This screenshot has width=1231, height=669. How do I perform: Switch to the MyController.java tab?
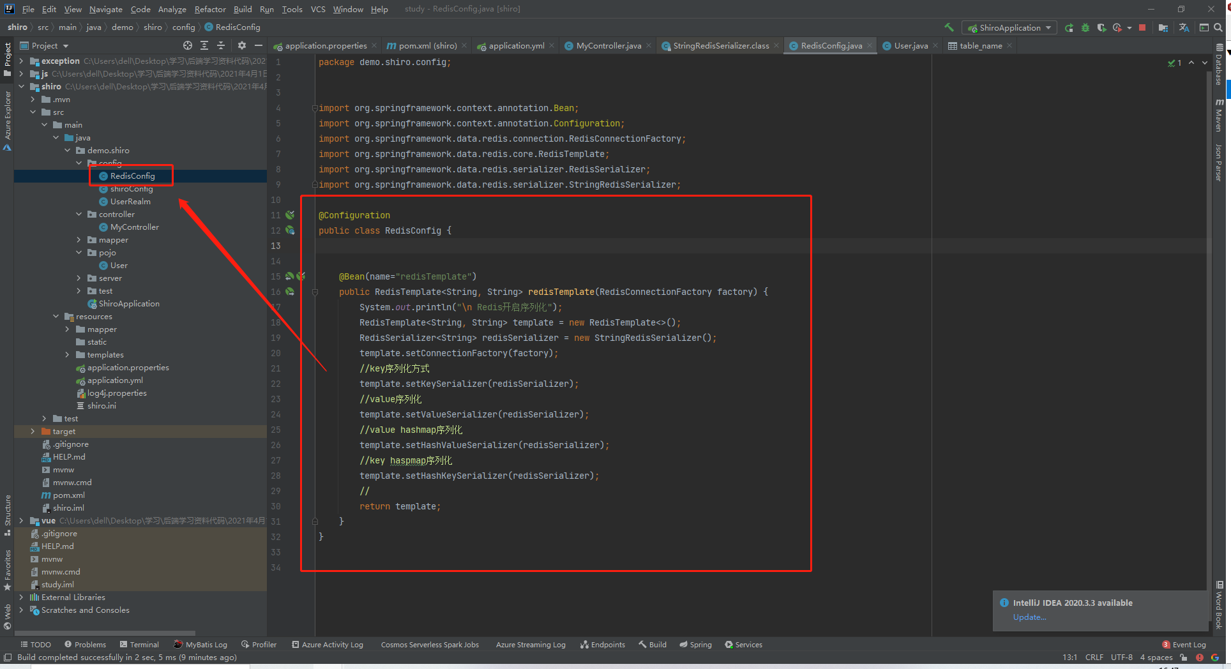pyautogui.click(x=608, y=45)
